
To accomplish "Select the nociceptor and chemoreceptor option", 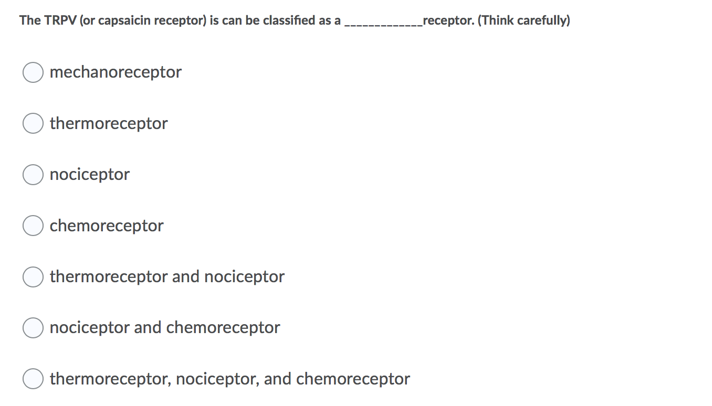I will tap(33, 327).
